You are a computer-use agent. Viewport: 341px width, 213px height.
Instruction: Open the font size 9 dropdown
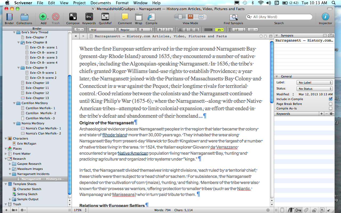click(x=145, y=30)
